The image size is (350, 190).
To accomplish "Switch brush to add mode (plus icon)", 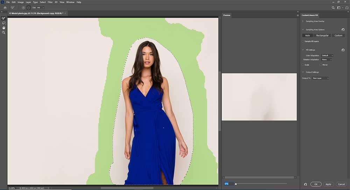I will 23,7.
